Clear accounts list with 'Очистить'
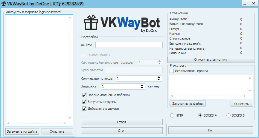The height and width of the screenshot is (138, 259). [57, 131]
